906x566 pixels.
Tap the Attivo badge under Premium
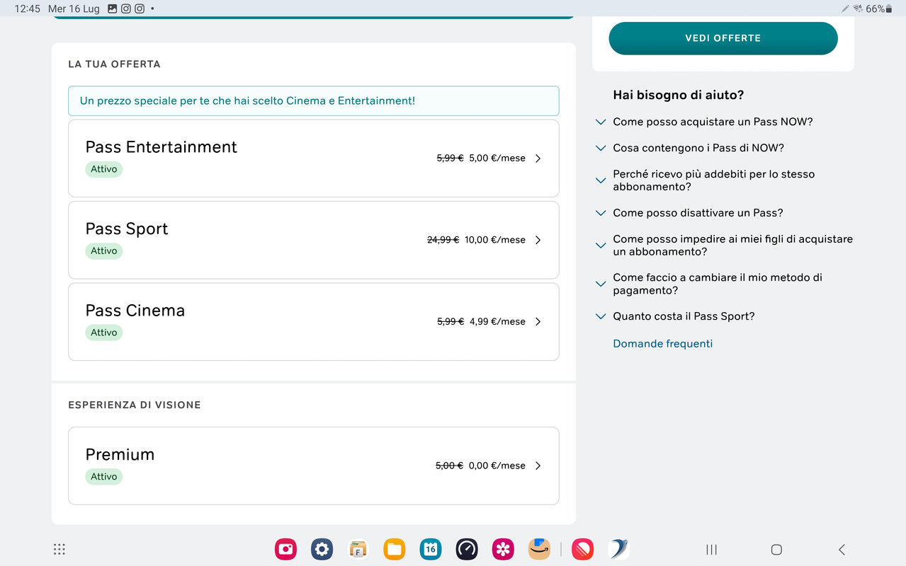pos(103,477)
